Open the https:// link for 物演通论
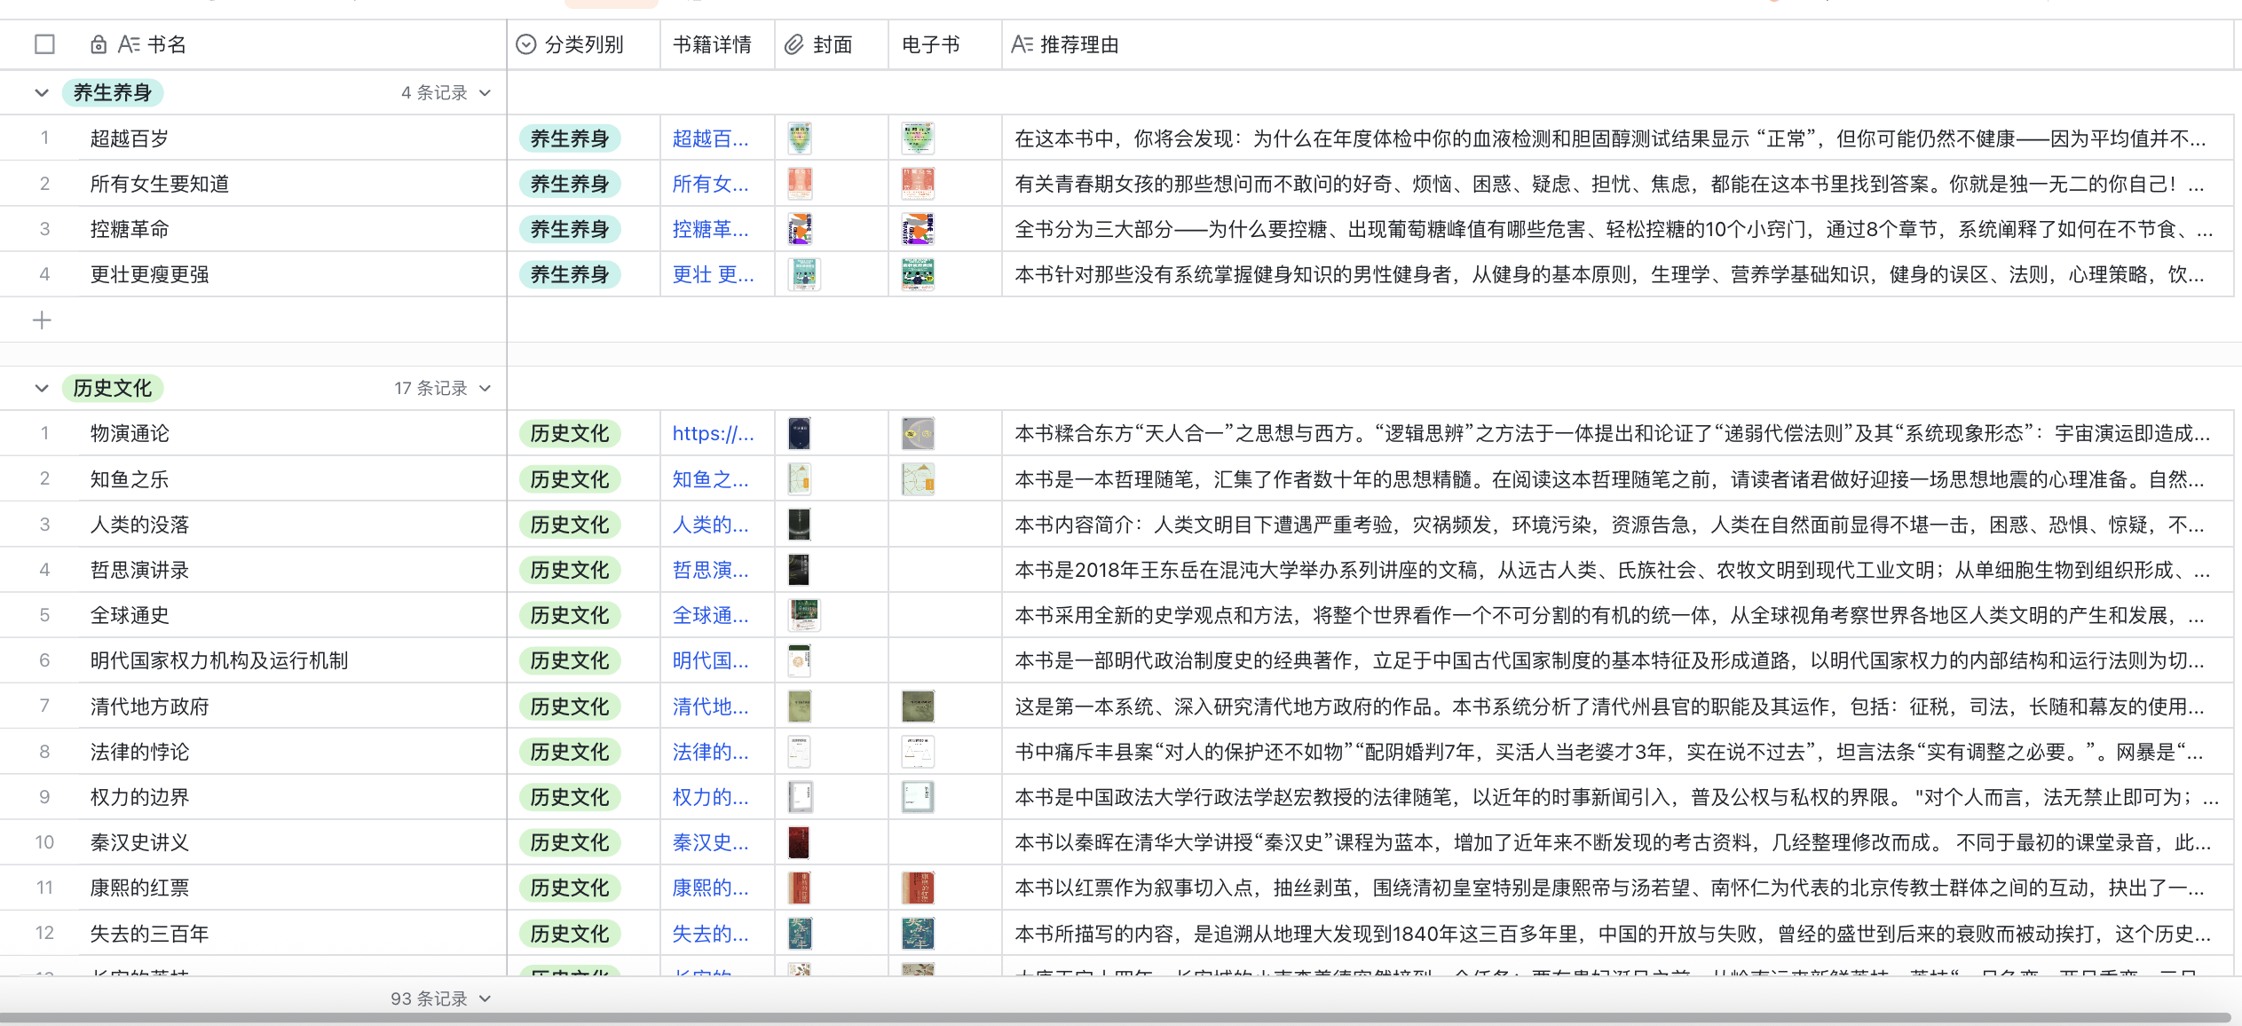This screenshot has height=1026, width=2242. pos(713,433)
